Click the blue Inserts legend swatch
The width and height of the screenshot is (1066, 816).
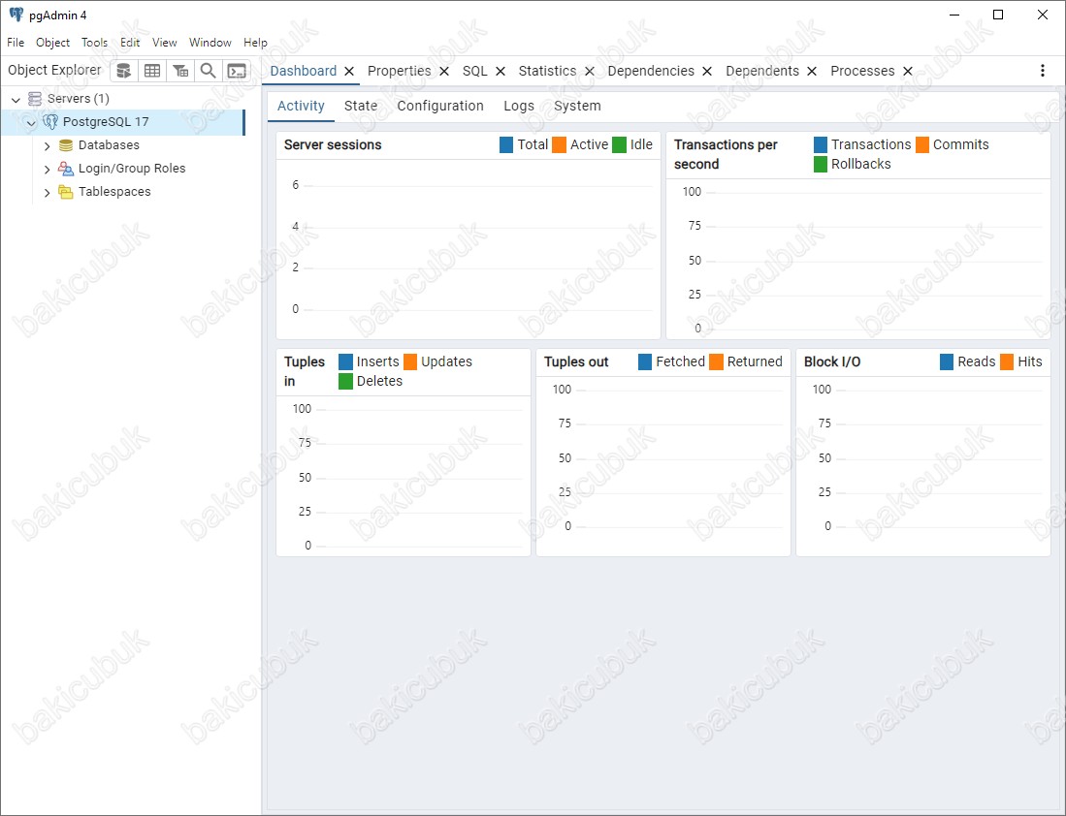click(x=346, y=362)
